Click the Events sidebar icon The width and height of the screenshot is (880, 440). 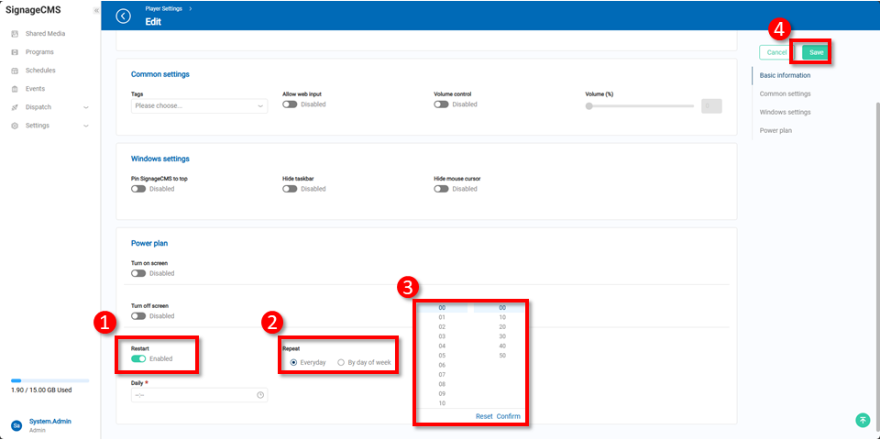(15, 89)
